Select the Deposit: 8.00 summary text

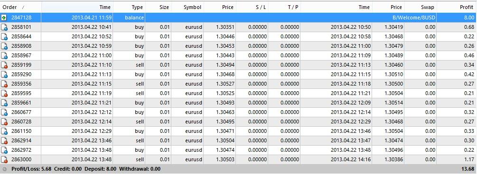(101, 169)
